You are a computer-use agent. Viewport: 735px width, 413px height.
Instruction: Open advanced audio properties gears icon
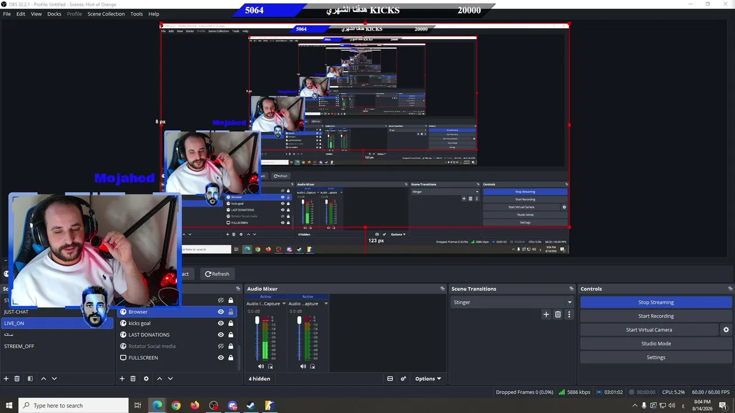[403, 379]
